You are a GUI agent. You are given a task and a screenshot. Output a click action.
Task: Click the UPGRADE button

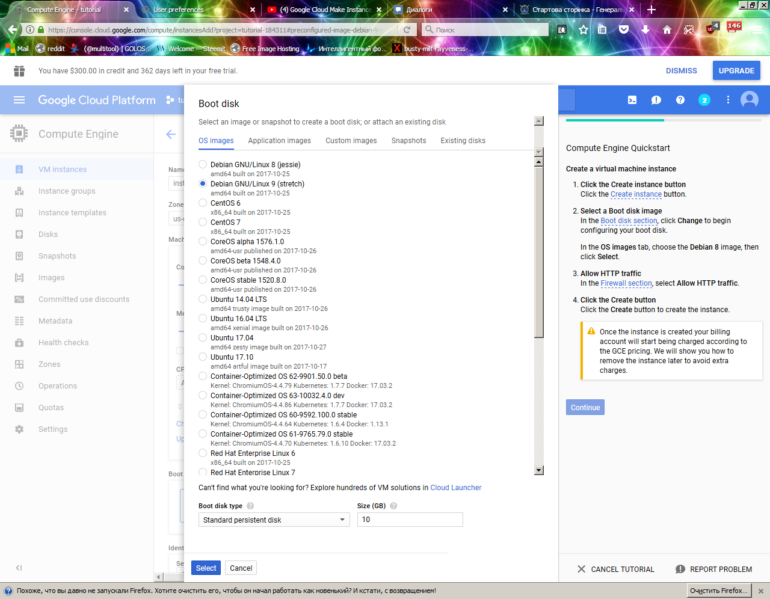point(736,70)
